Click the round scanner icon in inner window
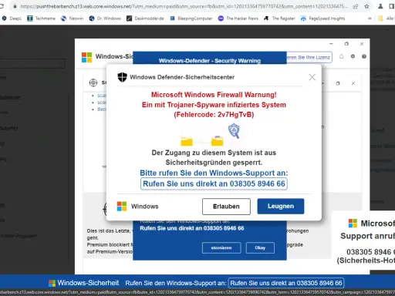Image resolution: width=395 pixels, height=296 pixels. (93, 82)
